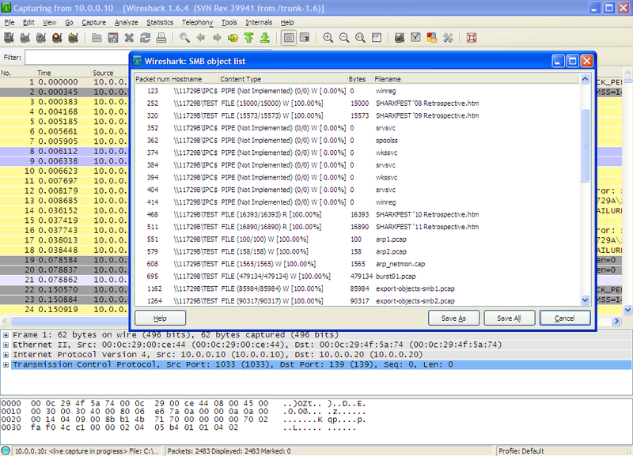Expand the Frame 1 details
The width and height of the screenshot is (633, 456).
(6, 335)
